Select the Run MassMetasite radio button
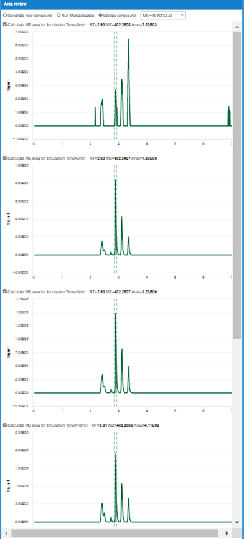 (59, 16)
